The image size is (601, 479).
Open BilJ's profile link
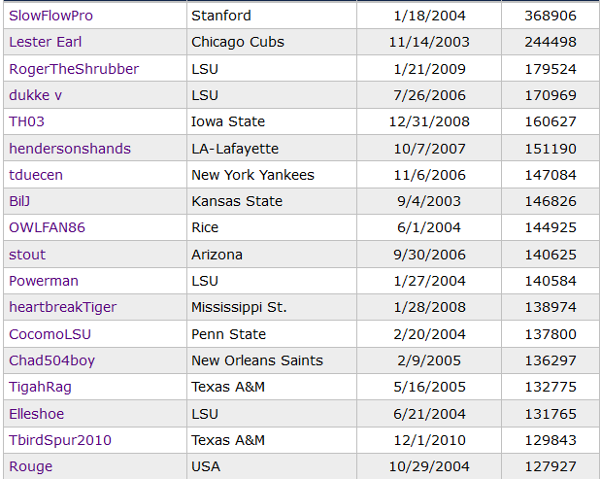click(x=19, y=201)
